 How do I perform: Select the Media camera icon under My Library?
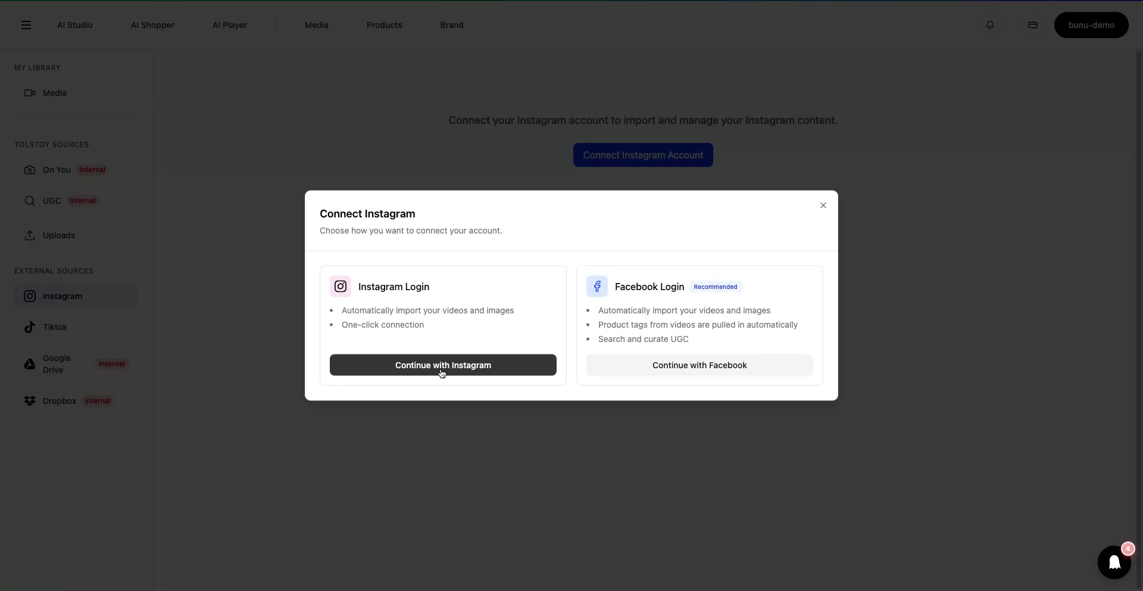point(29,93)
